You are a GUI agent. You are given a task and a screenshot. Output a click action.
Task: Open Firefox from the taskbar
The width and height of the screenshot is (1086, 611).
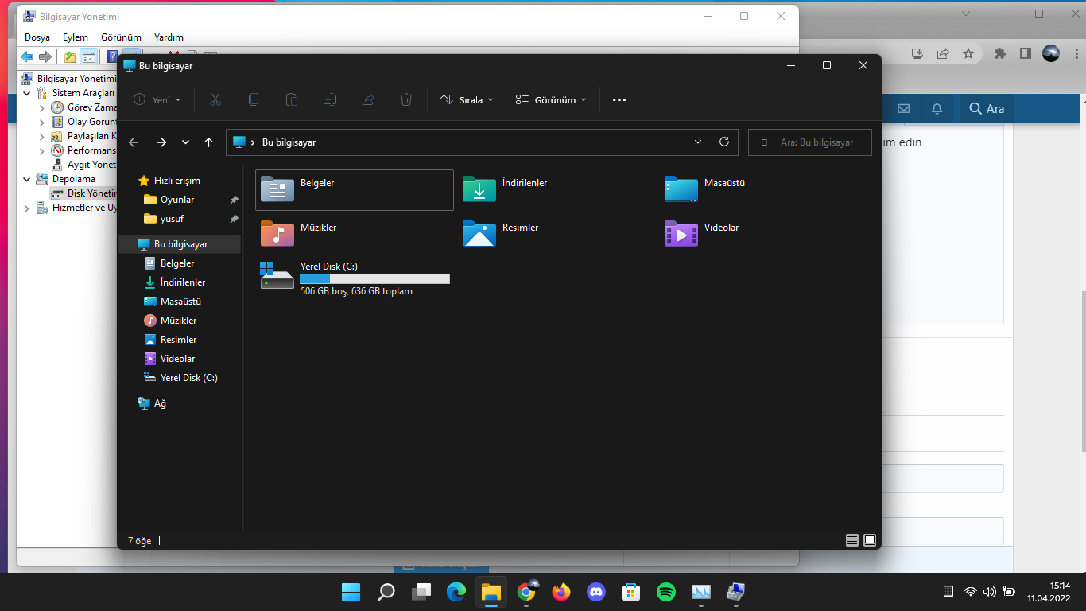click(x=561, y=592)
